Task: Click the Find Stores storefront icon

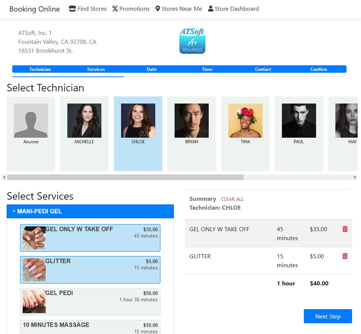Action: coord(72,9)
